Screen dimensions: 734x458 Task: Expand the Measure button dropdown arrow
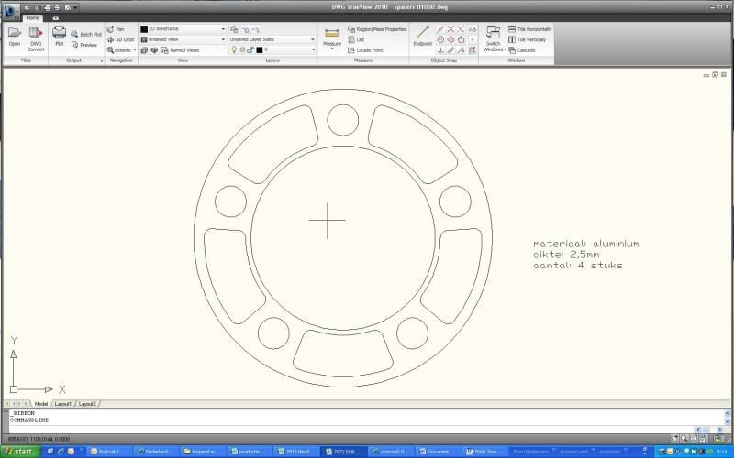(x=331, y=49)
